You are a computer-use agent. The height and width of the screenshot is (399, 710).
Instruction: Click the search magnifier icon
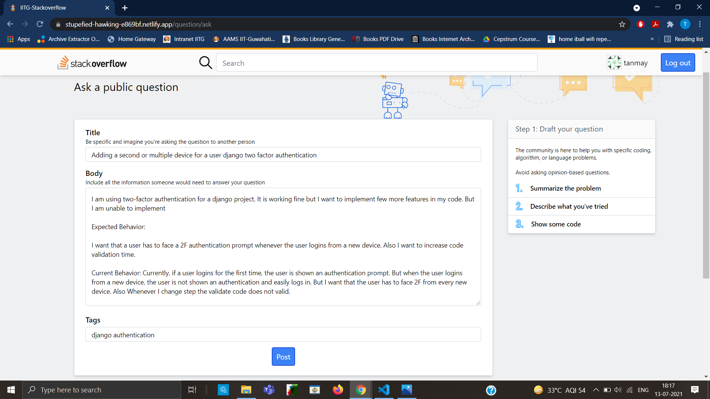pyautogui.click(x=205, y=63)
